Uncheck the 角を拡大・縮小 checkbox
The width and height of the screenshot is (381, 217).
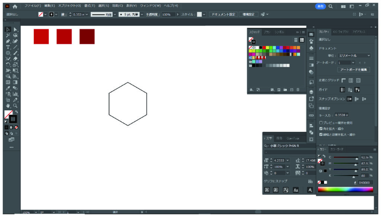click(321, 128)
